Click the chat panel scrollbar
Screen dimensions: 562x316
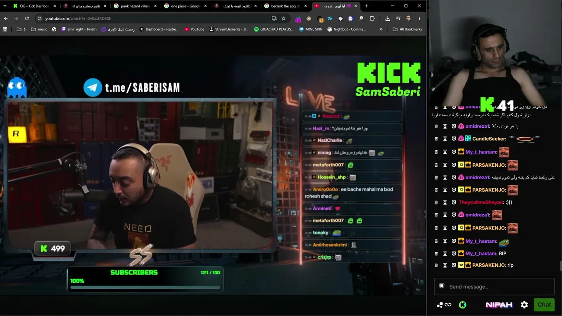[561, 266]
